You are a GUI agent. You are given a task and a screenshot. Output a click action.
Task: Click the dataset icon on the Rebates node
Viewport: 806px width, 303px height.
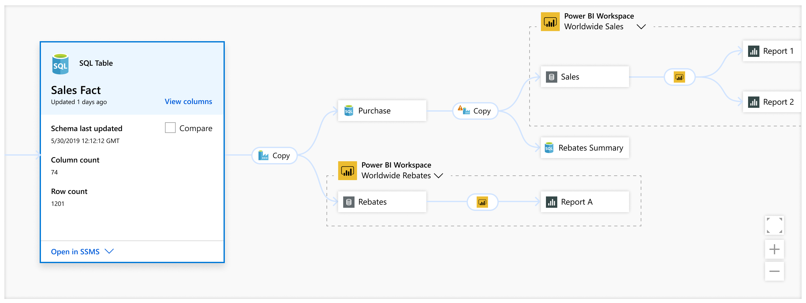pyautogui.click(x=349, y=202)
